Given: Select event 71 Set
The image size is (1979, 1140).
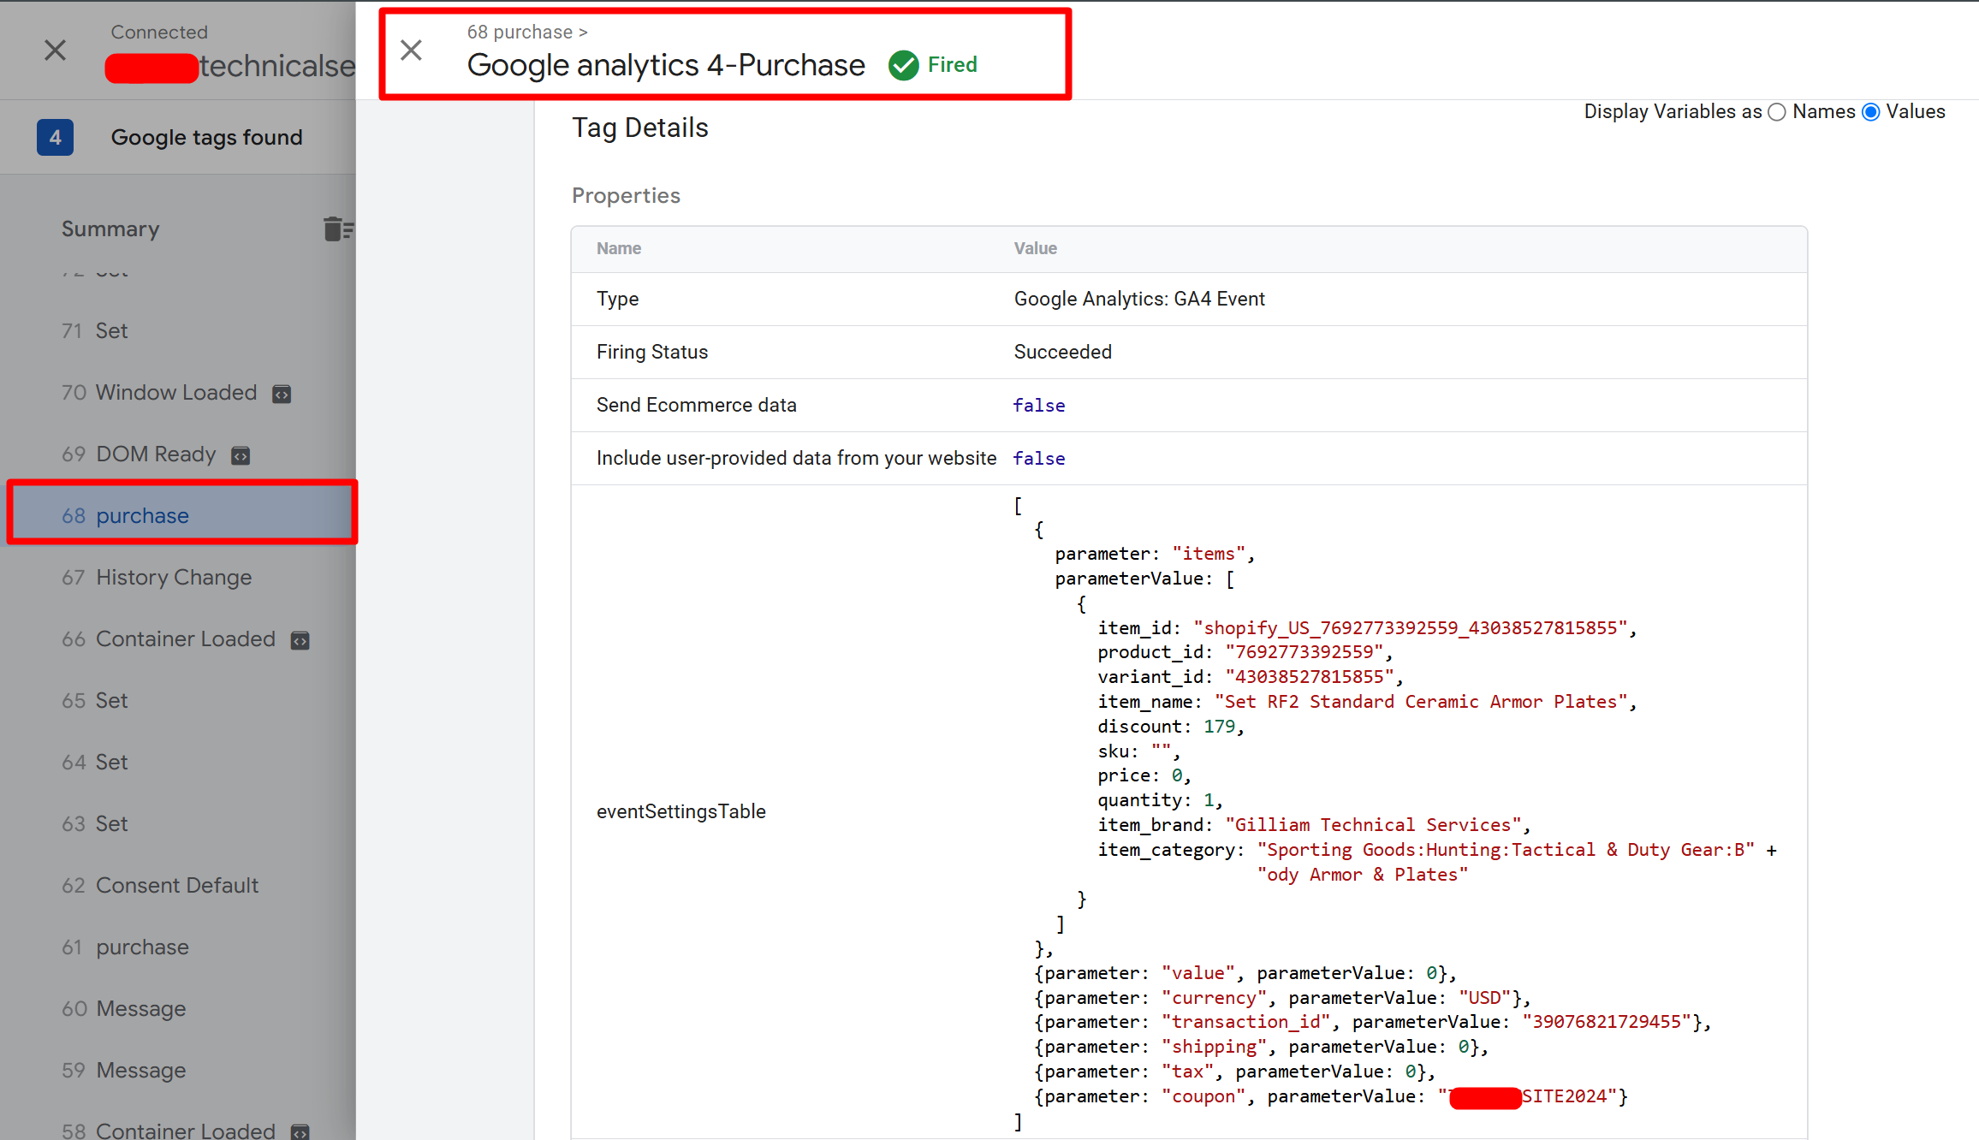Looking at the screenshot, I should [111, 330].
